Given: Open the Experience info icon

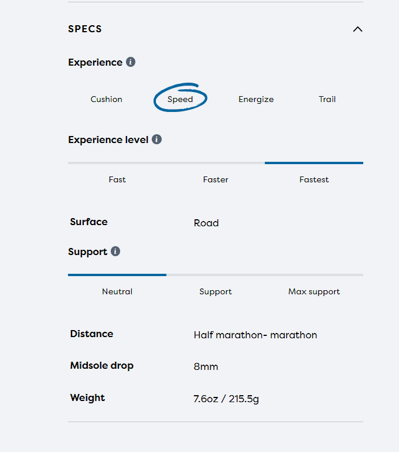Looking at the screenshot, I should click(131, 62).
